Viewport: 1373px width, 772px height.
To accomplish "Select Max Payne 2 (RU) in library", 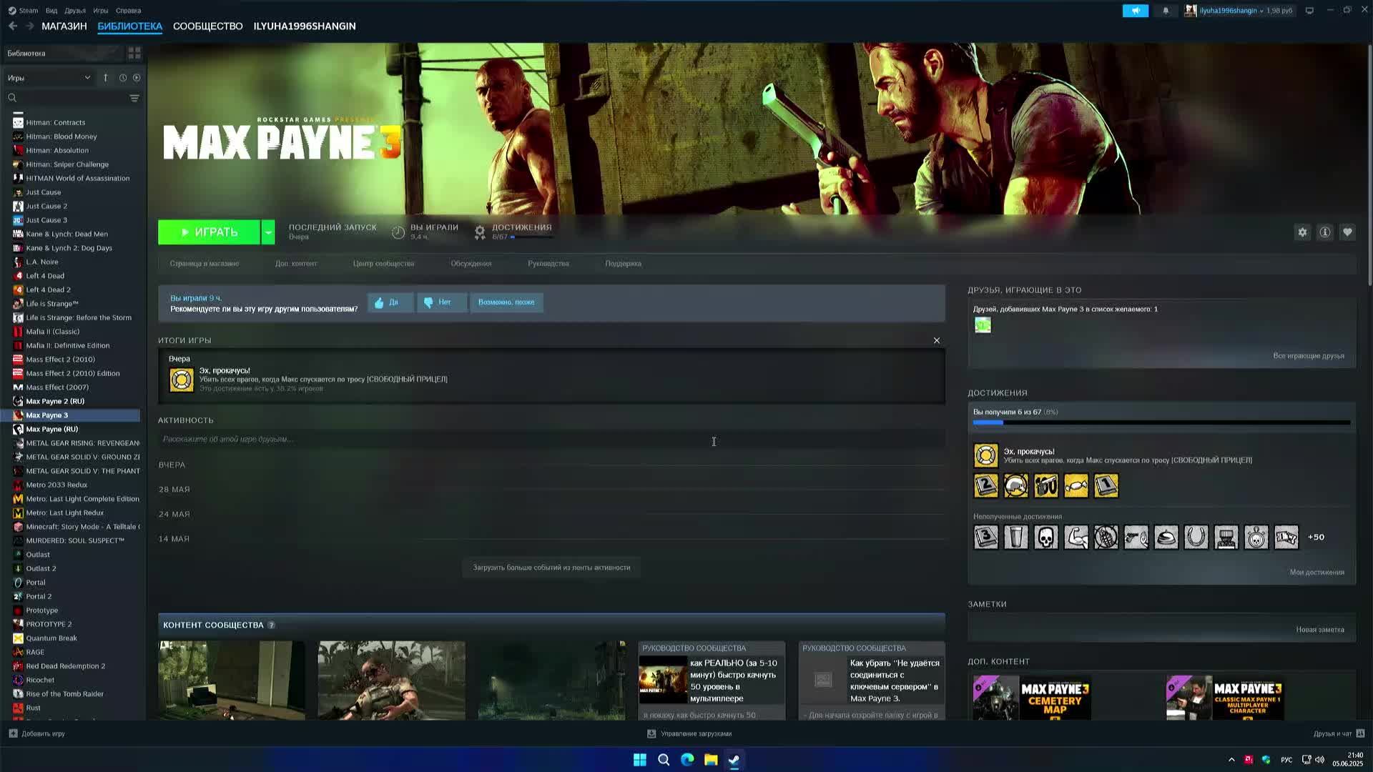I will click(x=55, y=401).
